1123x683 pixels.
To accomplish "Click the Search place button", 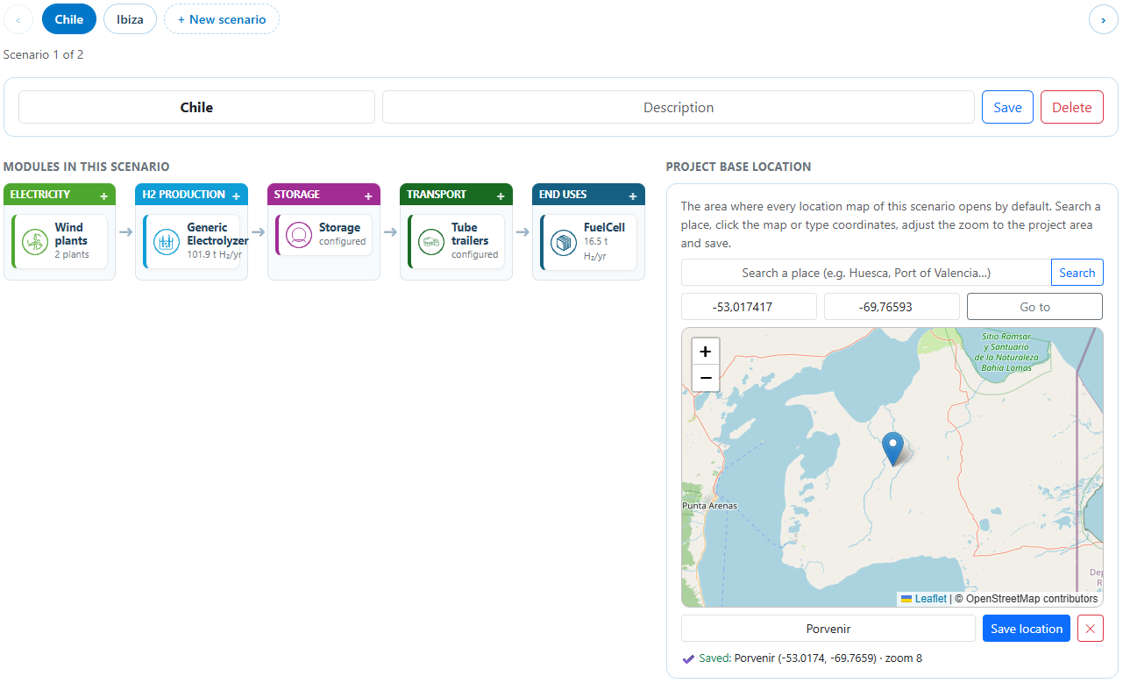I will 1077,273.
